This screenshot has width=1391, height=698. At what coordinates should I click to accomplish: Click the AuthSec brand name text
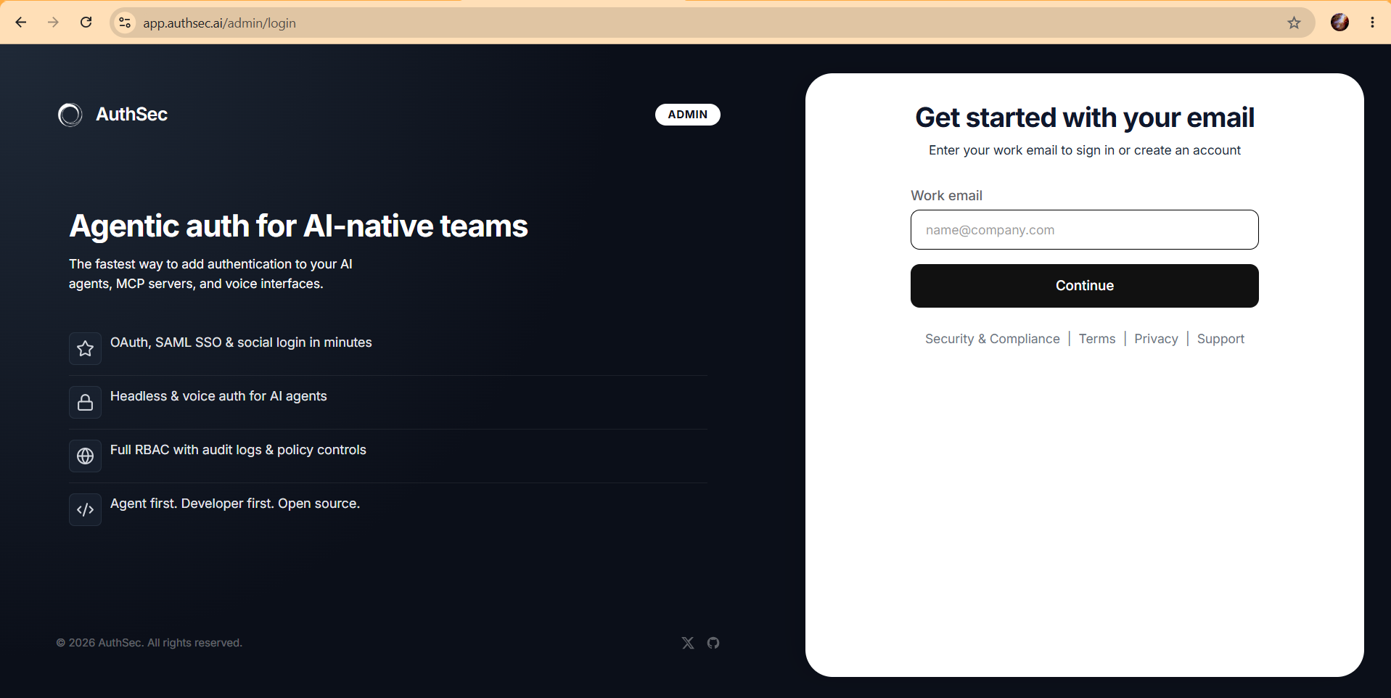click(x=131, y=115)
